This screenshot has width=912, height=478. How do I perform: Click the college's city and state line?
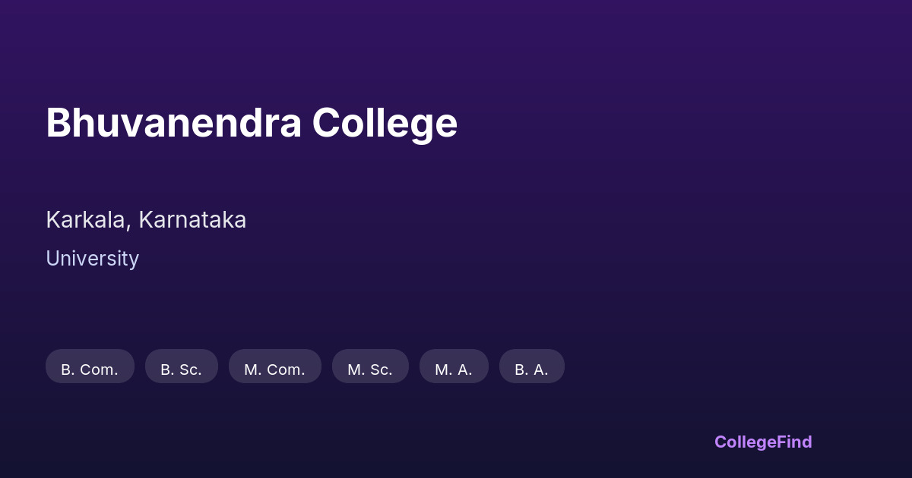pos(146,220)
